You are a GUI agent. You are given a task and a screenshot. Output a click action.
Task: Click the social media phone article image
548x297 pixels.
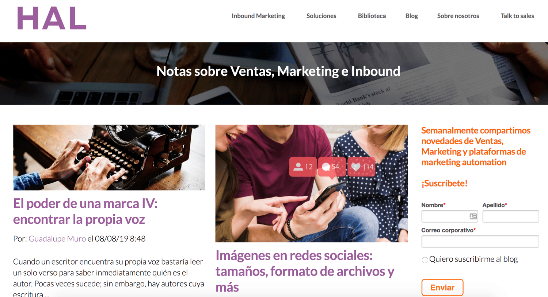click(312, 183)
